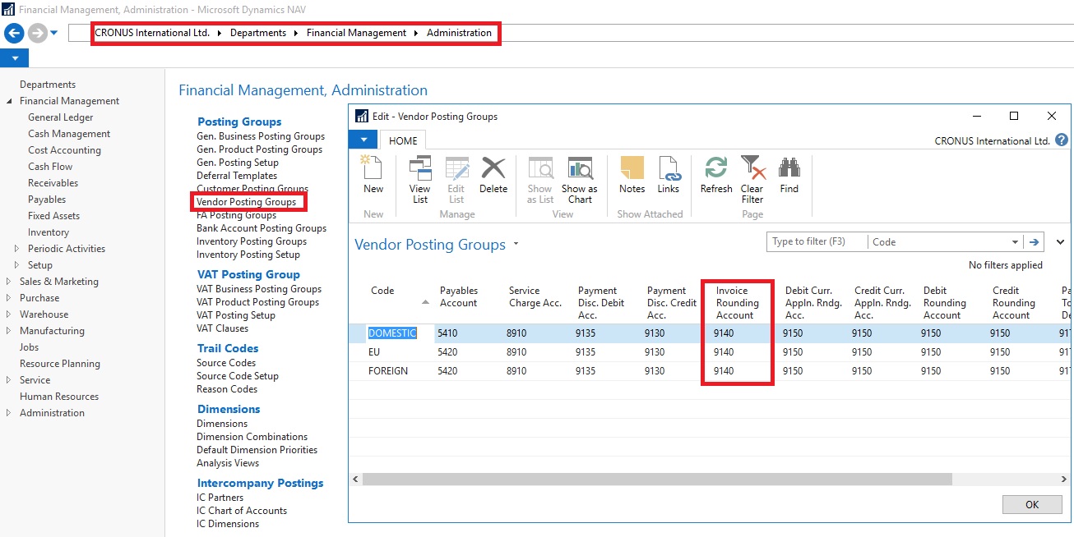Switch to the HOME ribbon tab
This screenshot has height=537, width=1074.
pyautogui.click(x=402, y=140)
